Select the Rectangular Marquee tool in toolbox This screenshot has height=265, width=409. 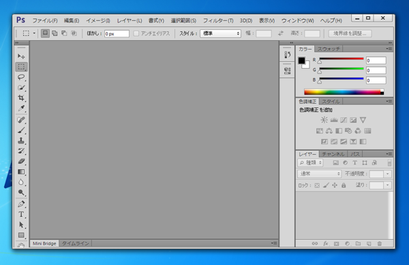point(21,67)
